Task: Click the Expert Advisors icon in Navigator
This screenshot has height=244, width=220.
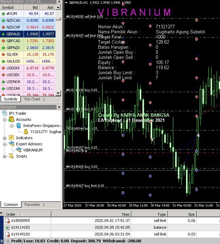Action: tap(11, 144)
